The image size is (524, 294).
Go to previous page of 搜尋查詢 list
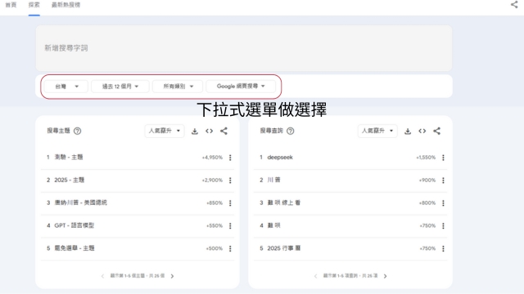(x=315, y=276)
